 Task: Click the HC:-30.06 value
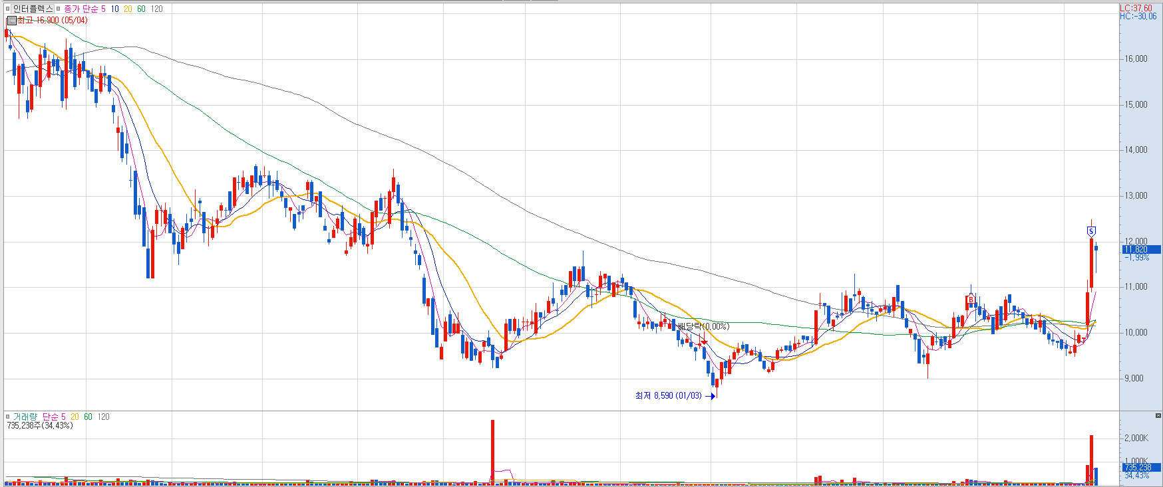point(1138,17)
